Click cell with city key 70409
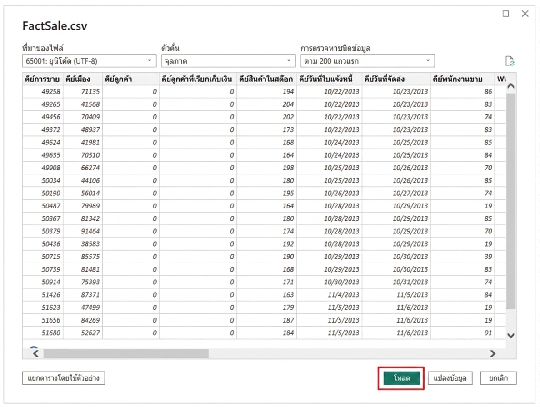This screenshot has width=540, height=407. point(83,117)
